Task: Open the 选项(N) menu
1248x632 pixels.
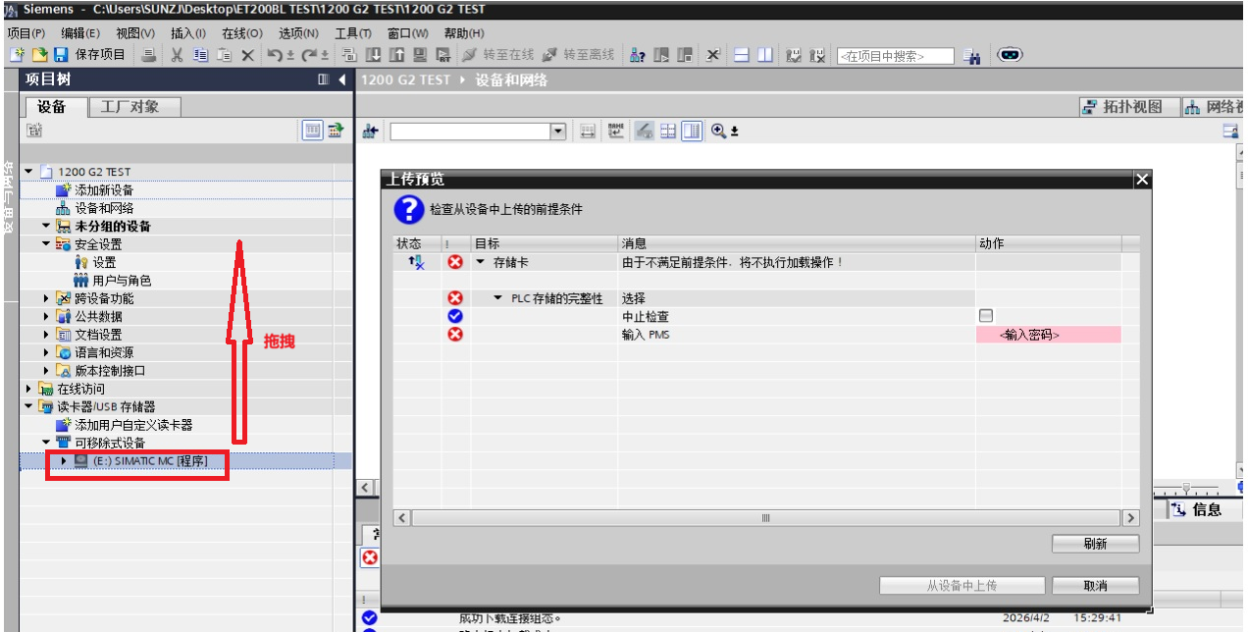Action: coord(297,33)
